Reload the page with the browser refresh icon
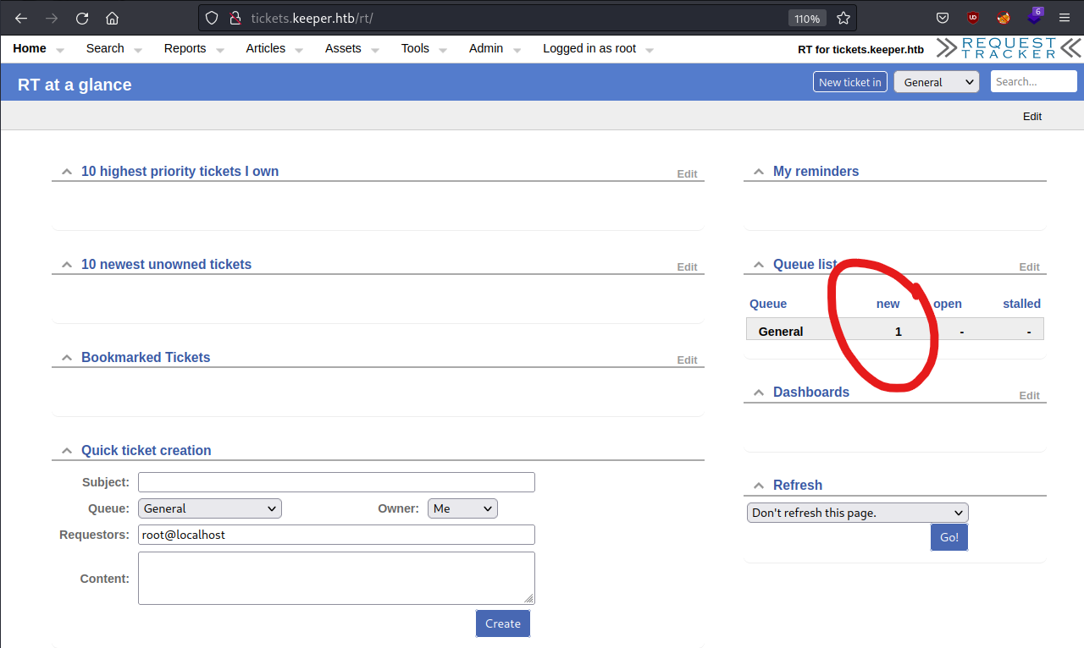The width and height of the screenshot is (1084, 648). [x=82, y=18]
